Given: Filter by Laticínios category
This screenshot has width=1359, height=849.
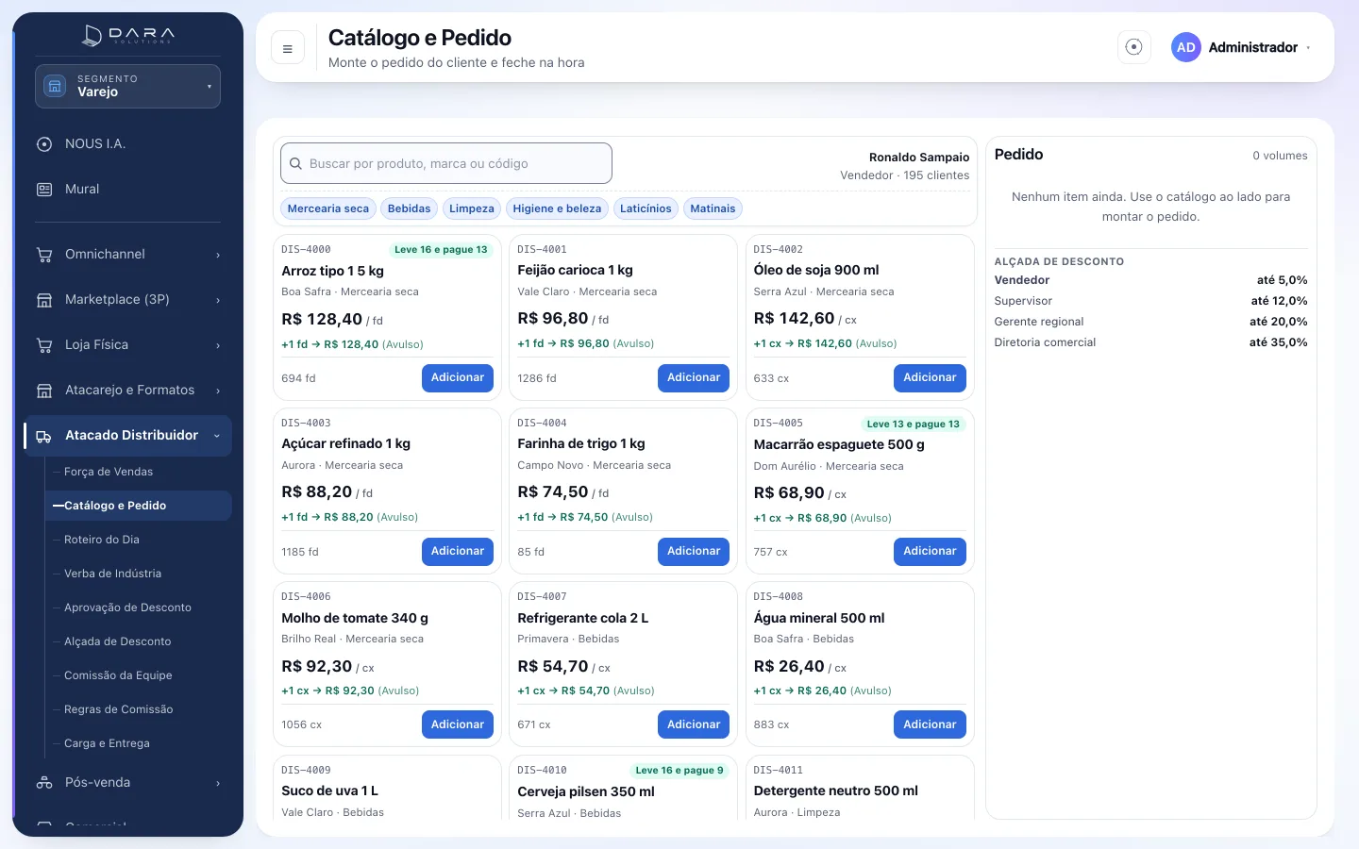Looking at the screenshot, I should [x=646, y=208].
